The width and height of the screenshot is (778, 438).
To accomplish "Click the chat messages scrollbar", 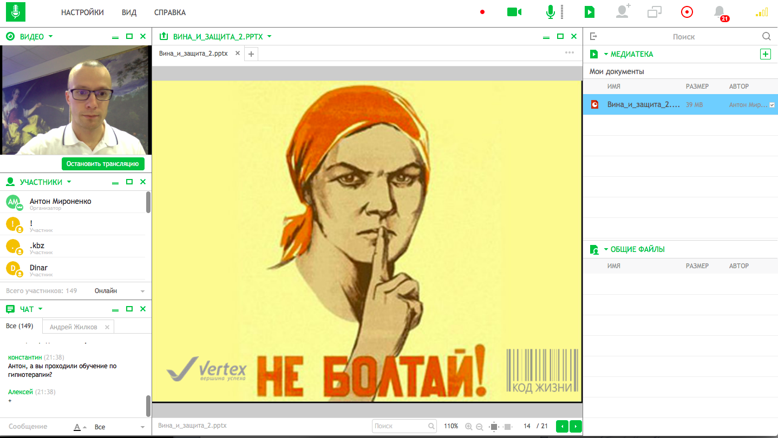I will pyautogui.click(x=148, y=406).
